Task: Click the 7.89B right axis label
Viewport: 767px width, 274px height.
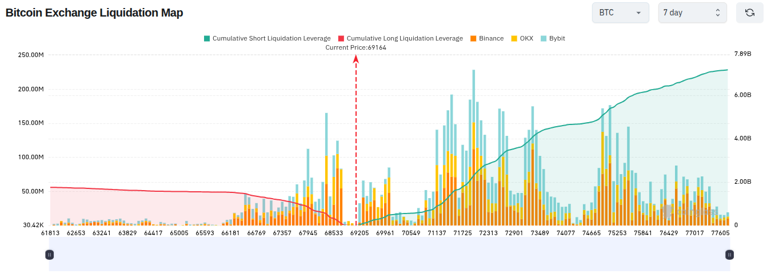Action: point(742,54)
